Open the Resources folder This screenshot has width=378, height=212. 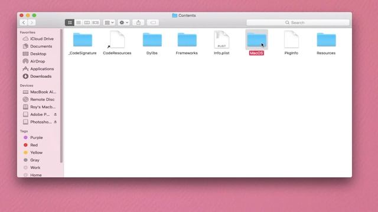(x=326, y=39)
